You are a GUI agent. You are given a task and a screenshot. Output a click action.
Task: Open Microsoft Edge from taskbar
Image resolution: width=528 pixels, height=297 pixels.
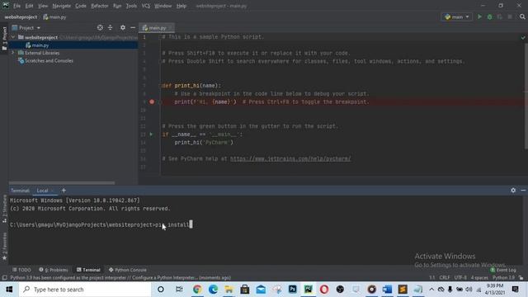(x=213, y=290)
